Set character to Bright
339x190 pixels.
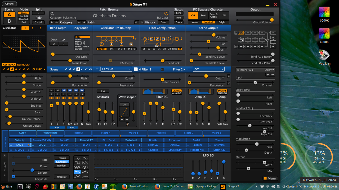222,22
